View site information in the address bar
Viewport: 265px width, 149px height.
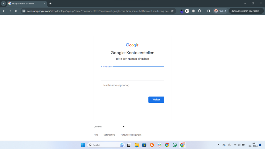coord(24,11)
